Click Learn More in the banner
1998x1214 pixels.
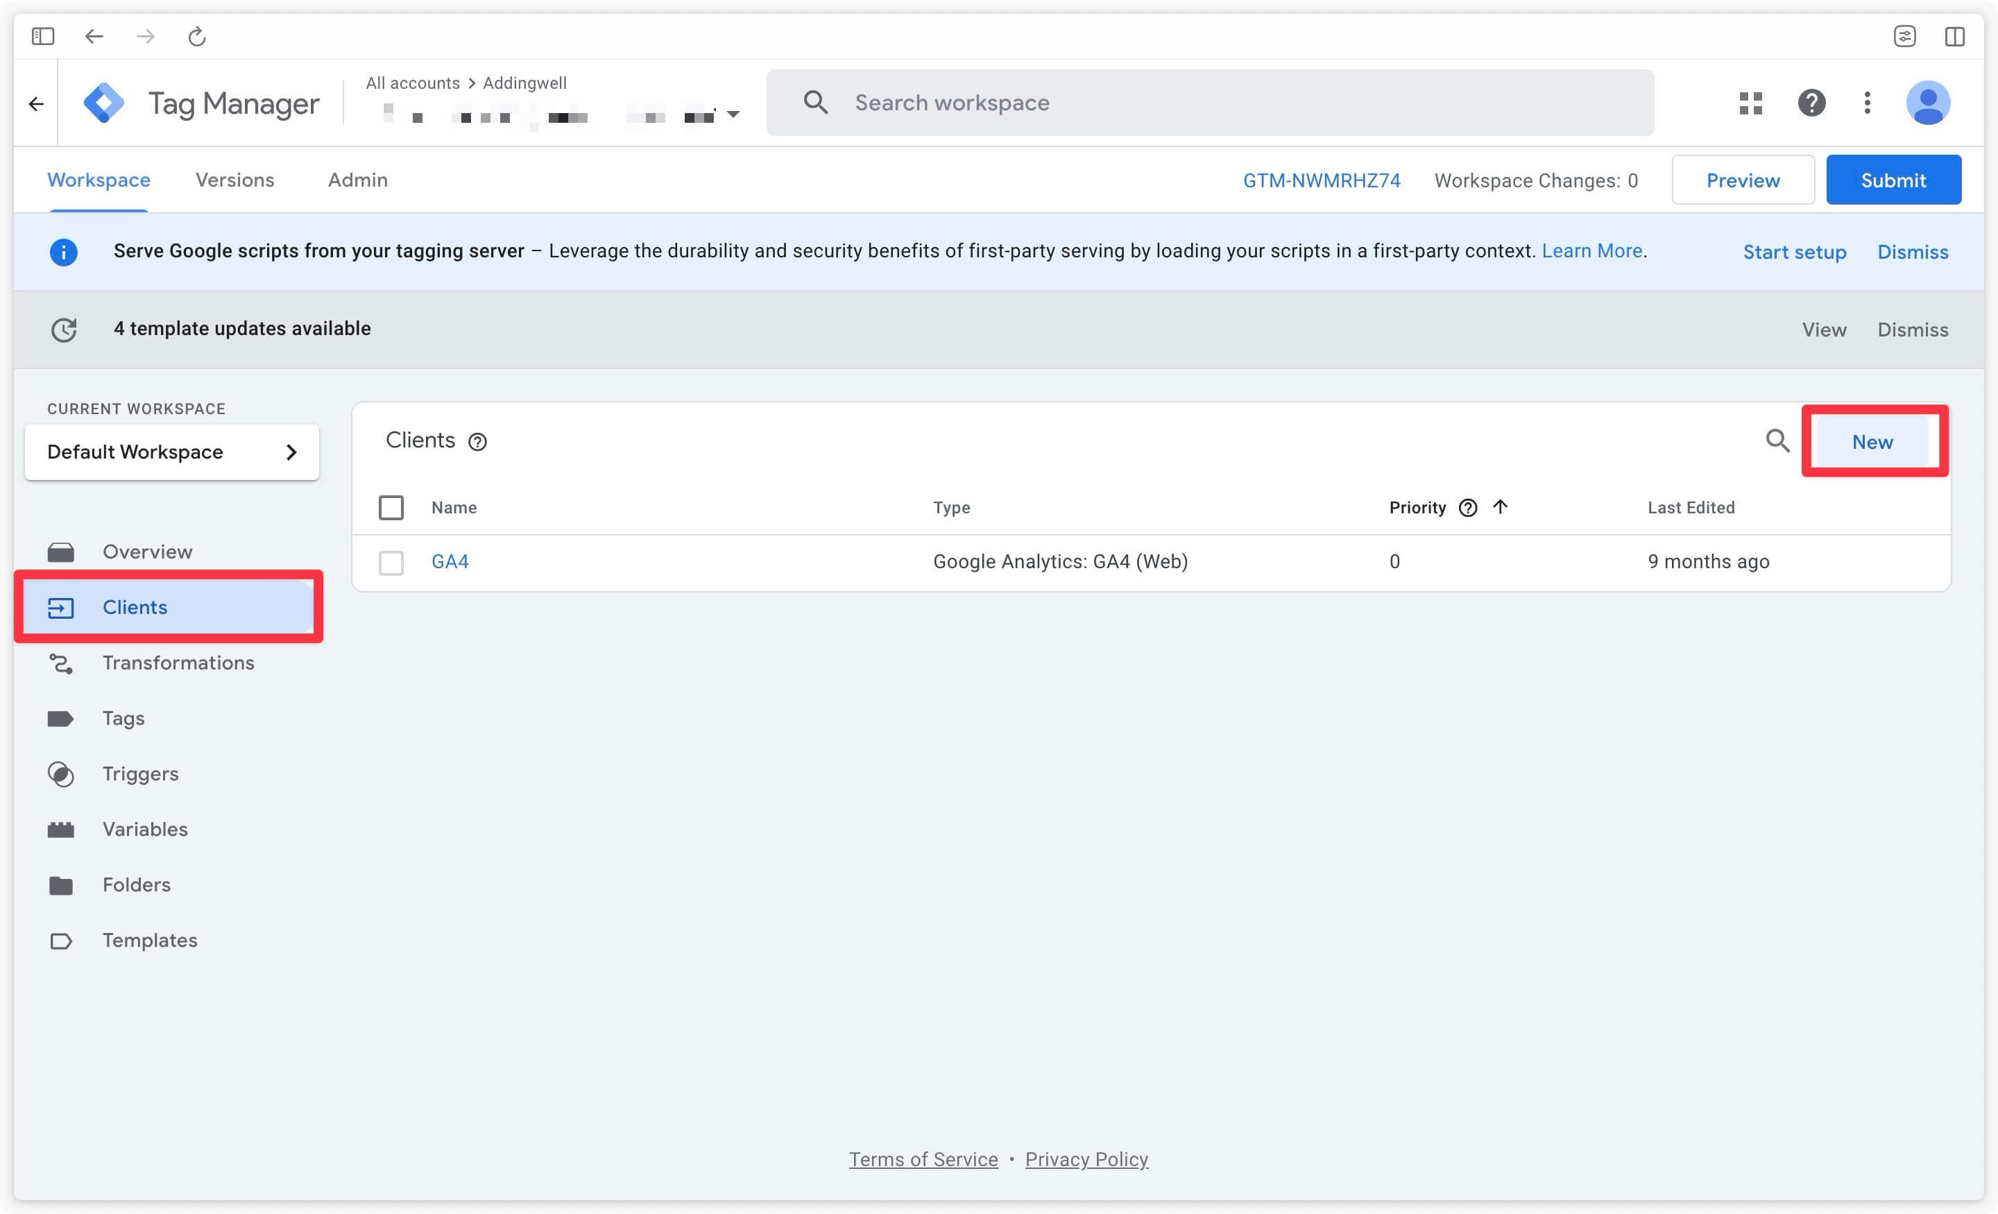pos(1591,250)
